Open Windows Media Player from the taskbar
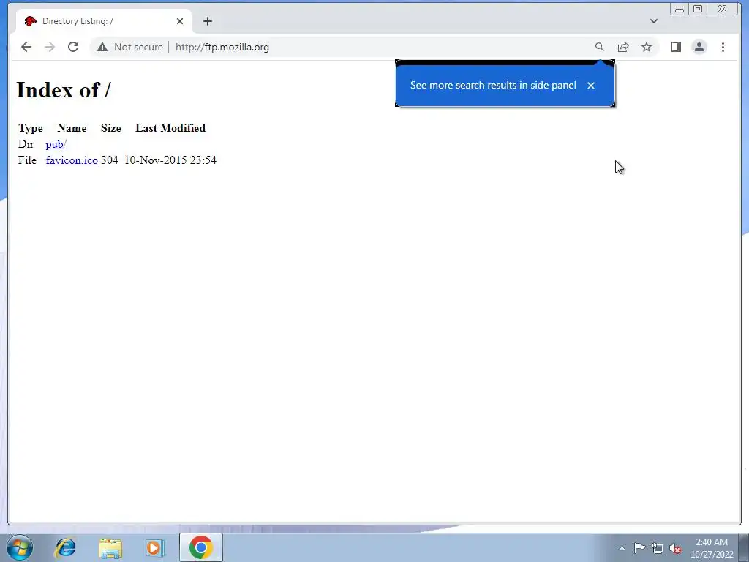This screenshot has height=562, width=749. tap(155, 547)
